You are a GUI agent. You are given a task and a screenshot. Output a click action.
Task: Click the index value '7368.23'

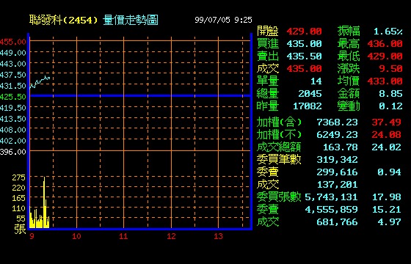(x=337, y=122)
